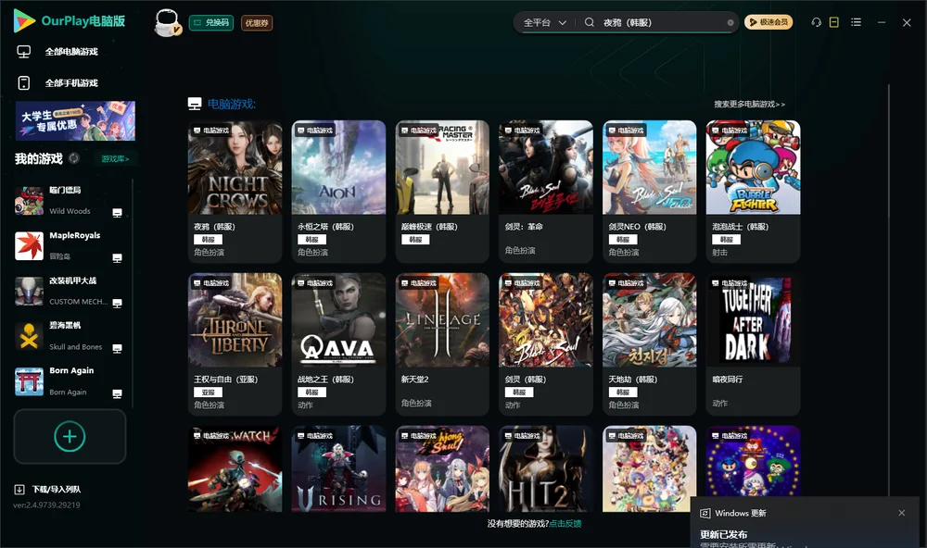Screen dimensions: 927x548
Task: Click the search magnifier icon
Action: click(x=590, y=22)
